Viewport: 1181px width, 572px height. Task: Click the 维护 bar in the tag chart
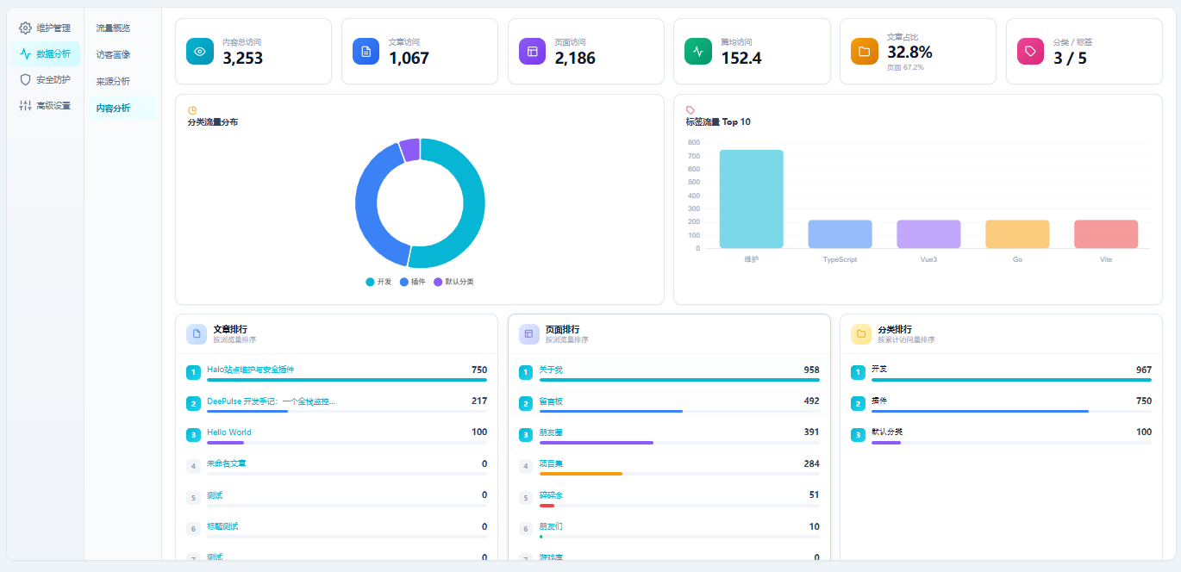click(x=751, y=199)
